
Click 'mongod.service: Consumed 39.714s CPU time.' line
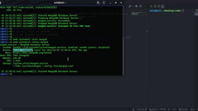coord(64,26)
